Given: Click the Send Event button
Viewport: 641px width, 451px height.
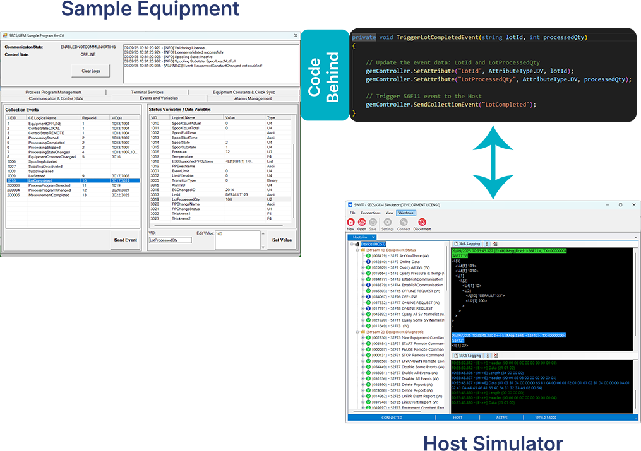Looking at the screenshot, I should tap(124, 240).
